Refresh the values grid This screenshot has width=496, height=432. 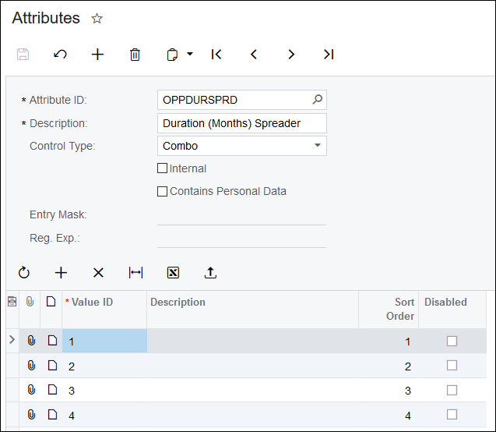coord(23,273)
